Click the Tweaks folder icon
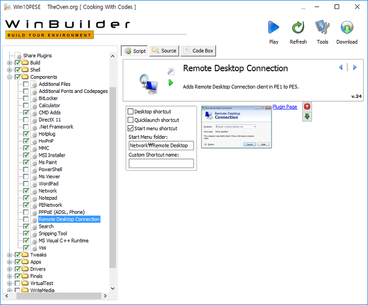The image size is (368, 305). (25, 255)
